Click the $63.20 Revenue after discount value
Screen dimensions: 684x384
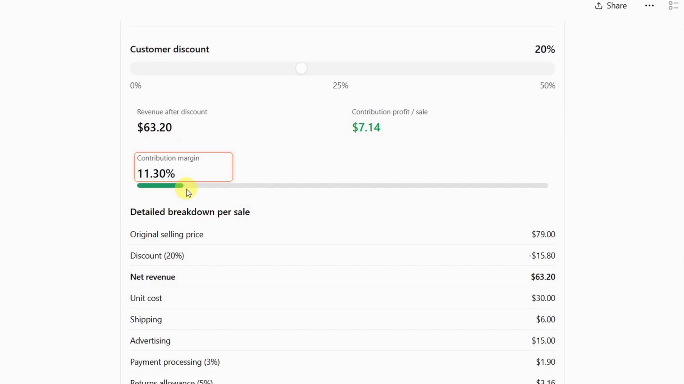click(154, 127)
